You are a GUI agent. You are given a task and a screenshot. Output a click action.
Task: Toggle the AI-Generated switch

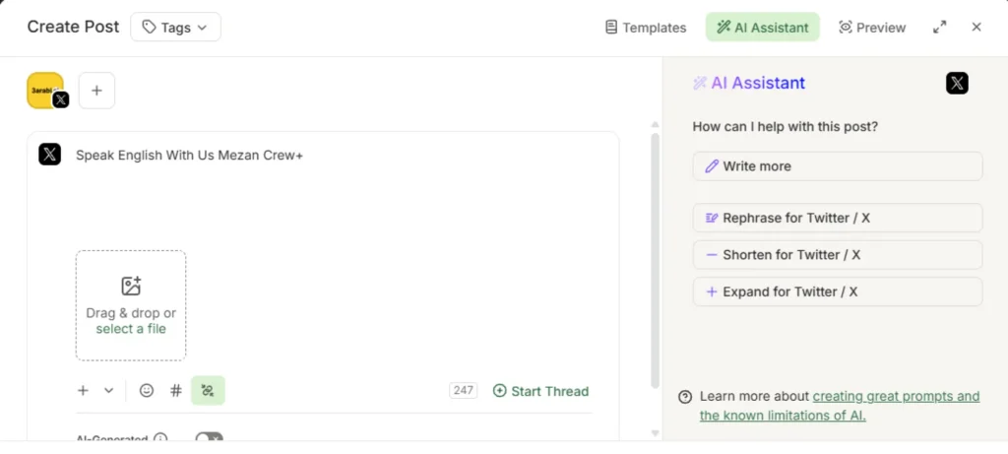(209, 438)
